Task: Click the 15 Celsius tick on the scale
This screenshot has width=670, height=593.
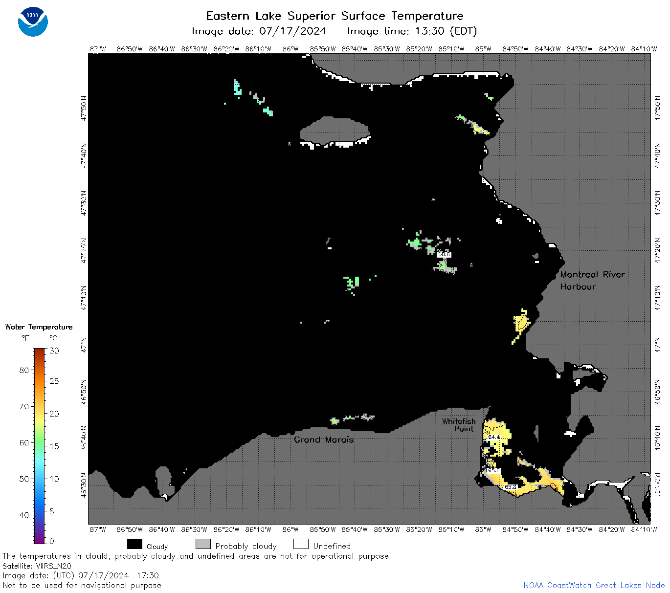Action: [x=54, y=446]
